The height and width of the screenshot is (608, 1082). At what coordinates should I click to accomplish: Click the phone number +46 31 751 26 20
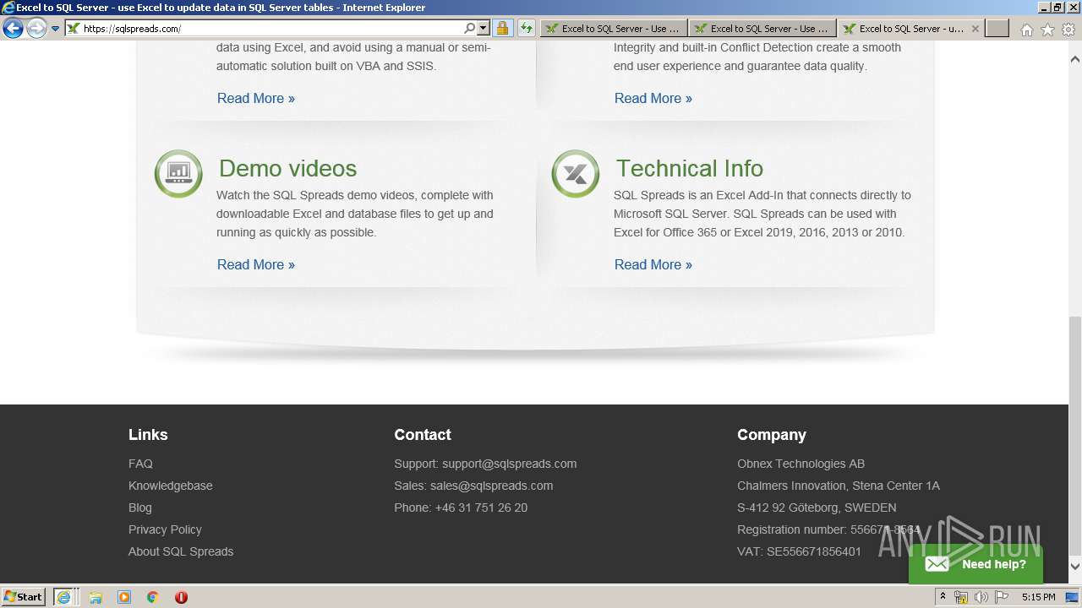pyautogui.click(x=481, y=508)
